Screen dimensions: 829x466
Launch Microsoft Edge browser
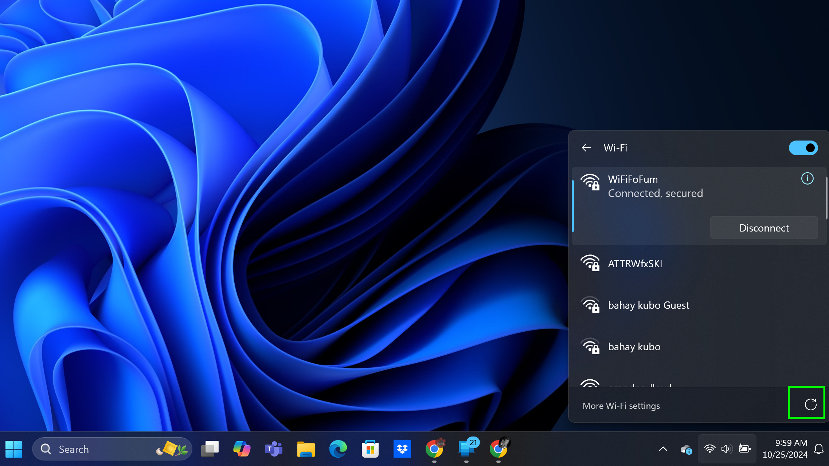click(x=338, y=449)
